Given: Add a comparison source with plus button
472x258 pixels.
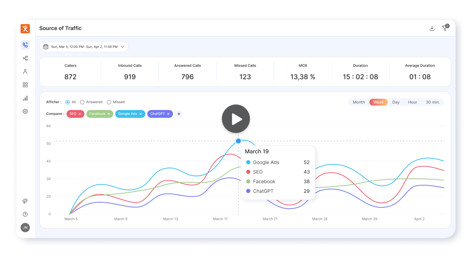Looking at the screenshot, I should click(179, 114).
